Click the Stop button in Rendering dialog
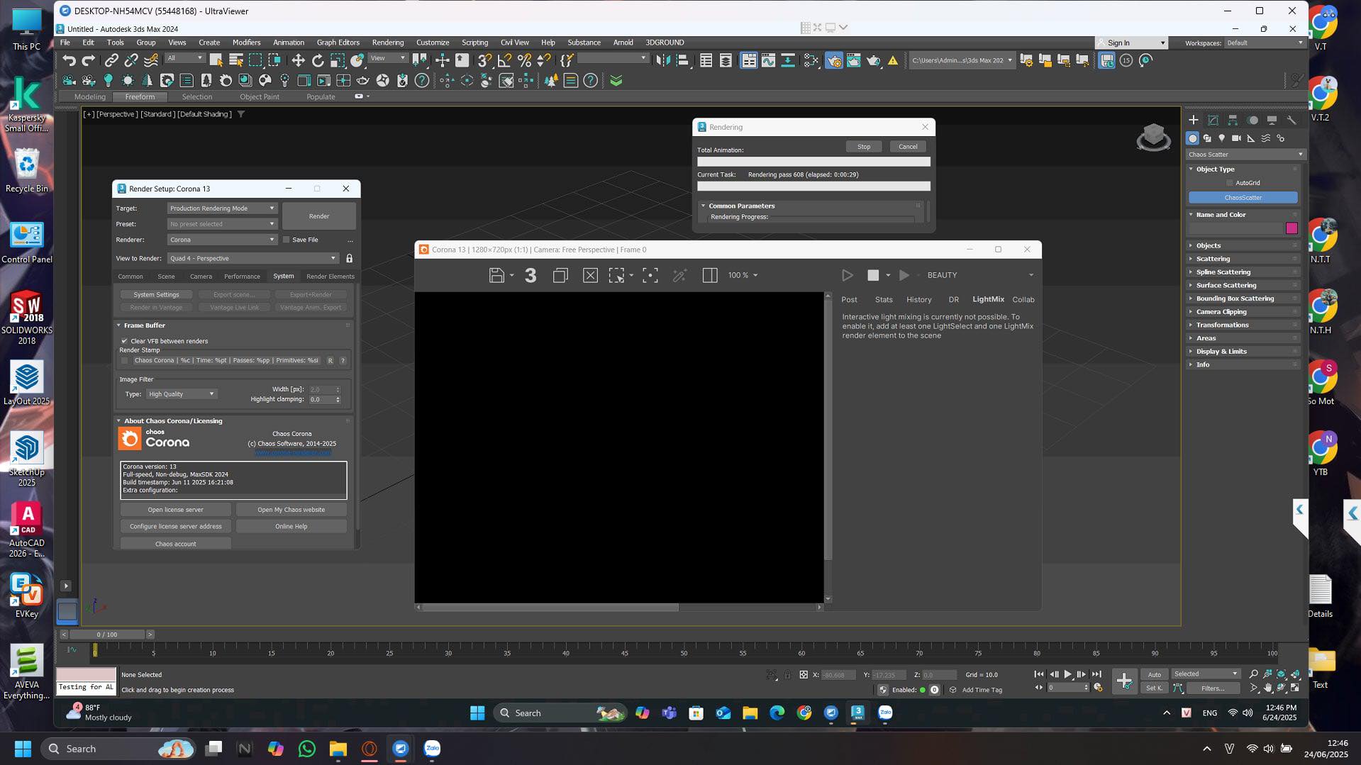 (x=863, y=147)
